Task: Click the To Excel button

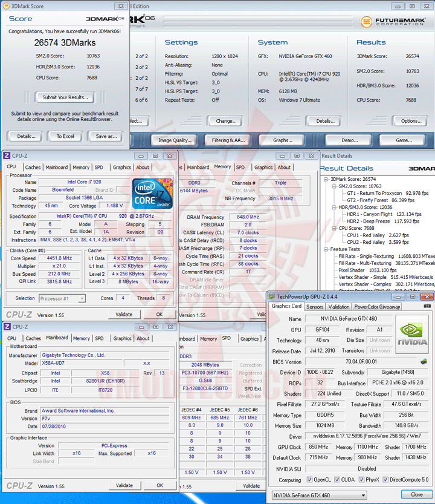Action: click(65, 136)
